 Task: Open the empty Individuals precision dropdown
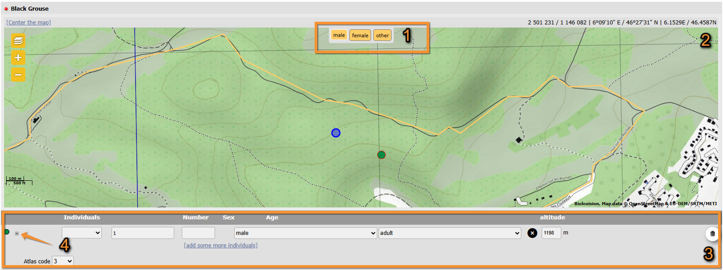click(x=82, y=233)
